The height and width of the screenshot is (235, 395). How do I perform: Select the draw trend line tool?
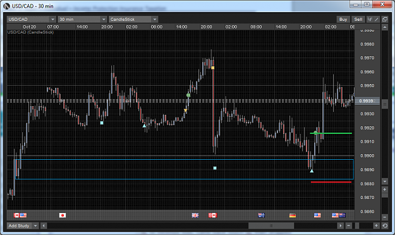[377, 19]
